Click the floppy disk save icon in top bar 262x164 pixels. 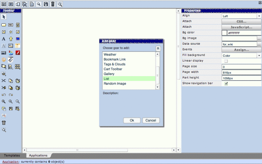[x=46, y=4]
